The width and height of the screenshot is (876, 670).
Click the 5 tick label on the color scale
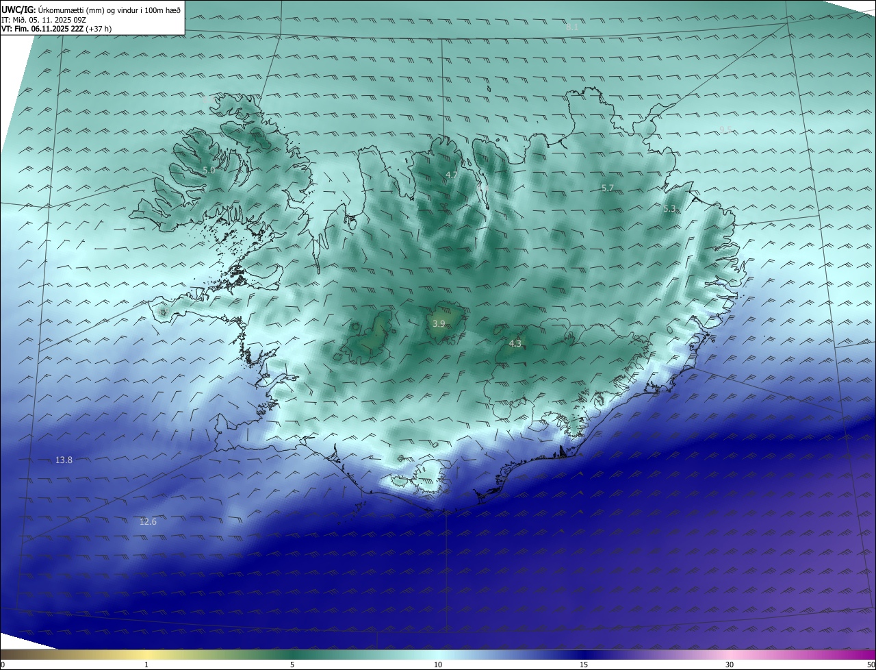(x=292, y=665)
